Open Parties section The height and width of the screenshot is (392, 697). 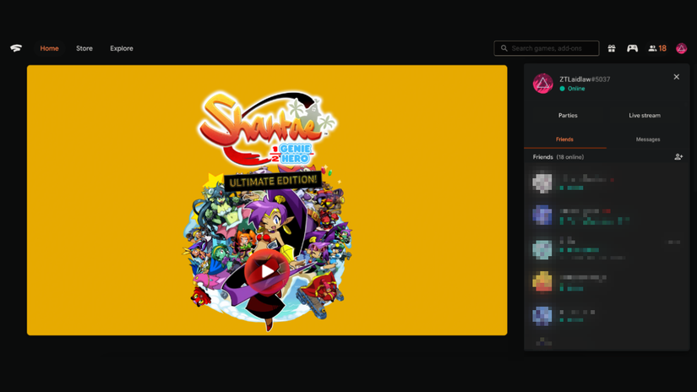click(x=568, y=115)
